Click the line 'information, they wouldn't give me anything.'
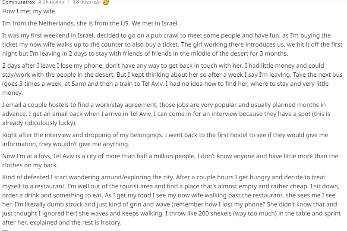 click(66, 144)
